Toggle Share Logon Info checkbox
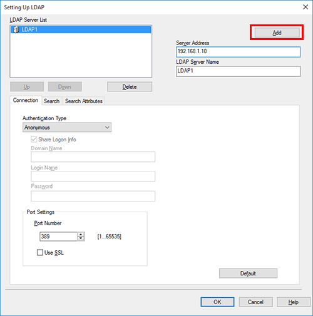 pyautogui.click(x=34, y=140)
